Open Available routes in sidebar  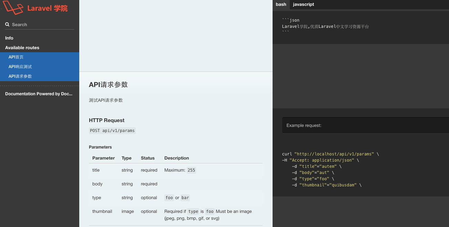tap(22, 47)
